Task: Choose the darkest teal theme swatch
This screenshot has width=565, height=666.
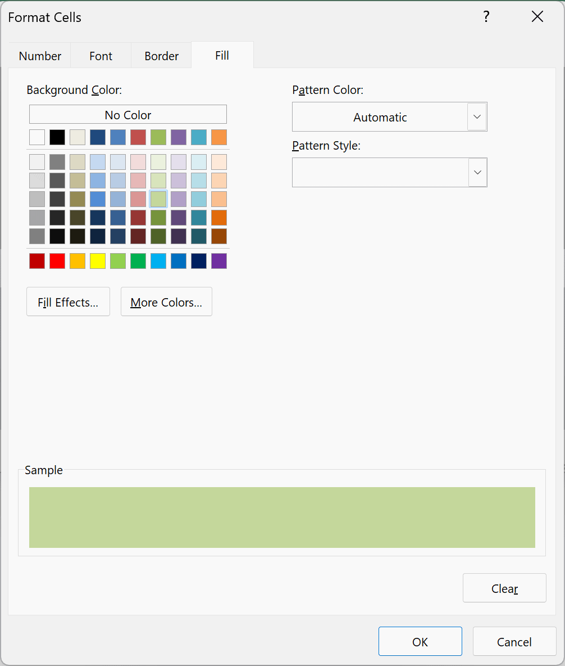Action: (199, 236)
